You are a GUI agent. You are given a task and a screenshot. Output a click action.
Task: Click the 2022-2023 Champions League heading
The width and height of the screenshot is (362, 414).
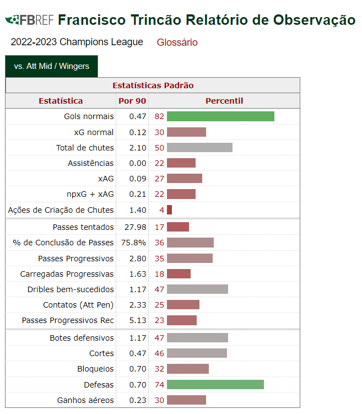tap(77, 42)
